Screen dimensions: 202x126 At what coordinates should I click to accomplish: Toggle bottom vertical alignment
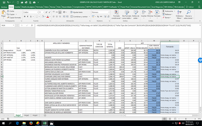pyautogui.click(x=60, y=12)
